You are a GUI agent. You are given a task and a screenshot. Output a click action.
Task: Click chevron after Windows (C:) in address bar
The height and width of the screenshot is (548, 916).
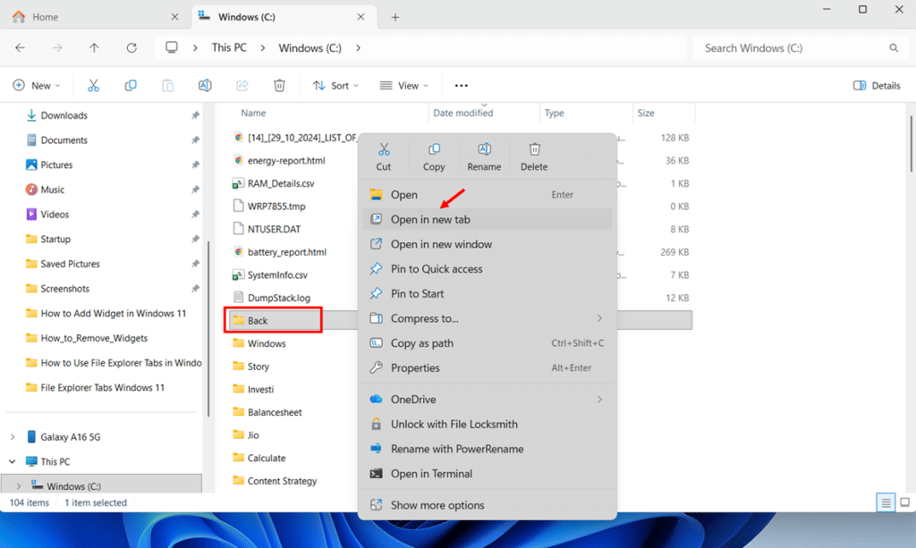tap(358, 48)
